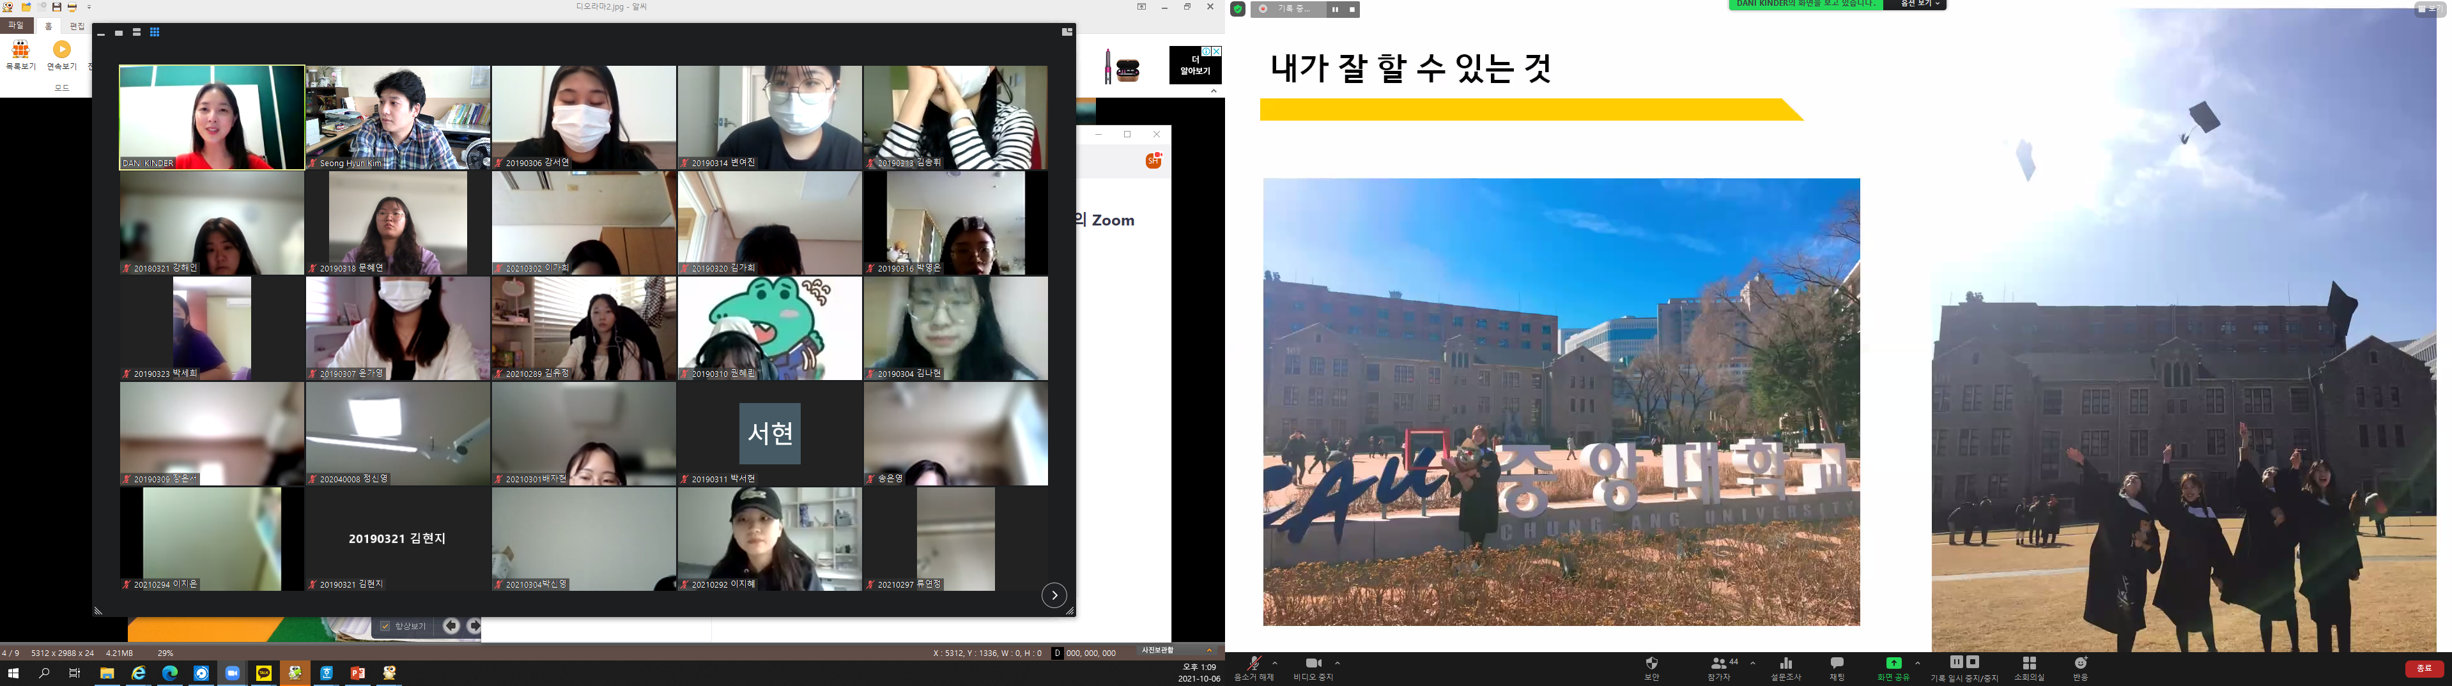Select DANI KINDER video tile
This screenshot has height=686, width=2452.
pyautogui.click(x=212, y=117)
